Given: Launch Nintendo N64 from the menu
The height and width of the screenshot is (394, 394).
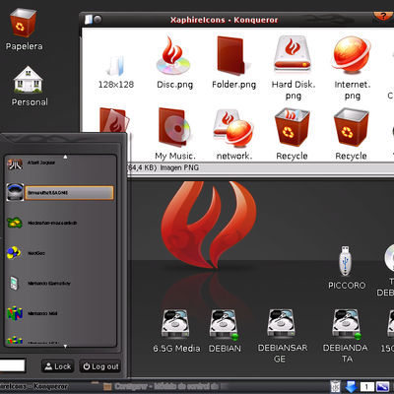Looking at the screenshot, I should click(60, 313).
